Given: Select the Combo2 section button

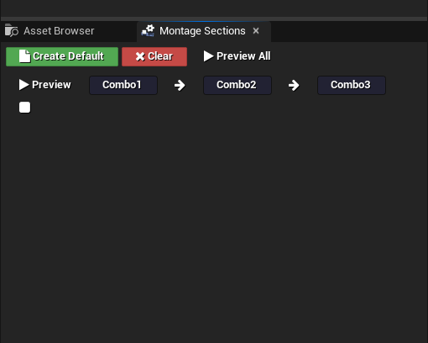Looking at the screenshot, I should click(237, 85).
